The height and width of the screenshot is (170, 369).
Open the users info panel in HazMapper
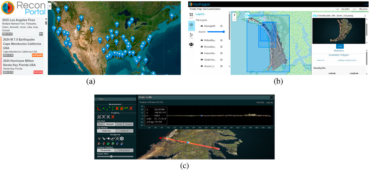[191, 45]
